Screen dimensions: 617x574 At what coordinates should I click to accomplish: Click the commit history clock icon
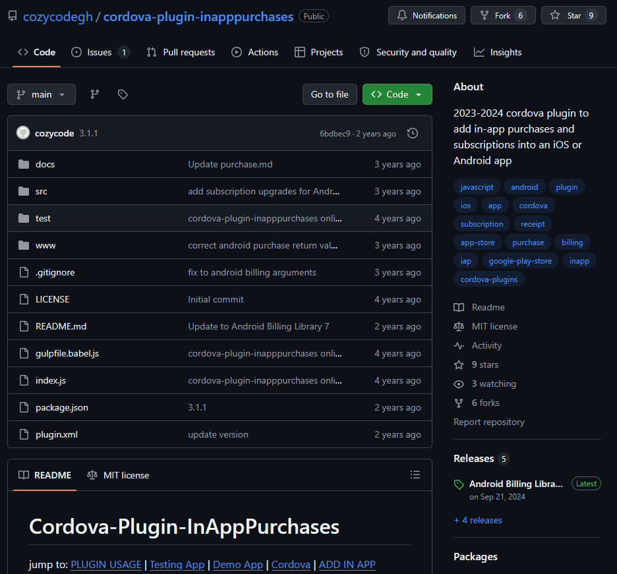[x=412, y=133]
